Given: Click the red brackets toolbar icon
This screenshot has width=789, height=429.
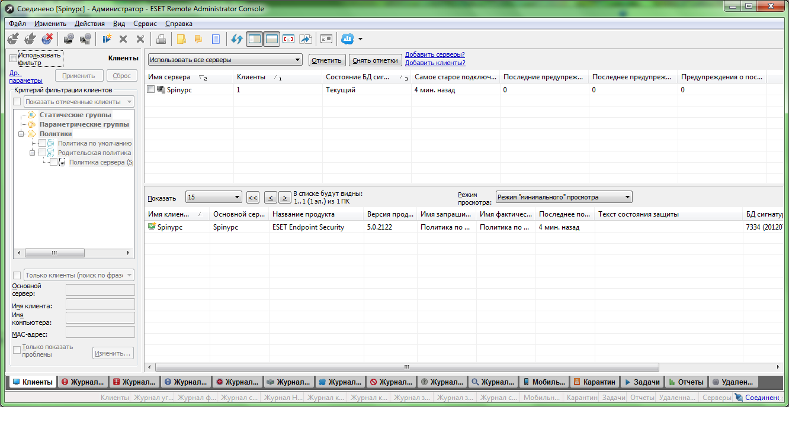Looking at the screenshot, I should click(x=288, y=39).
